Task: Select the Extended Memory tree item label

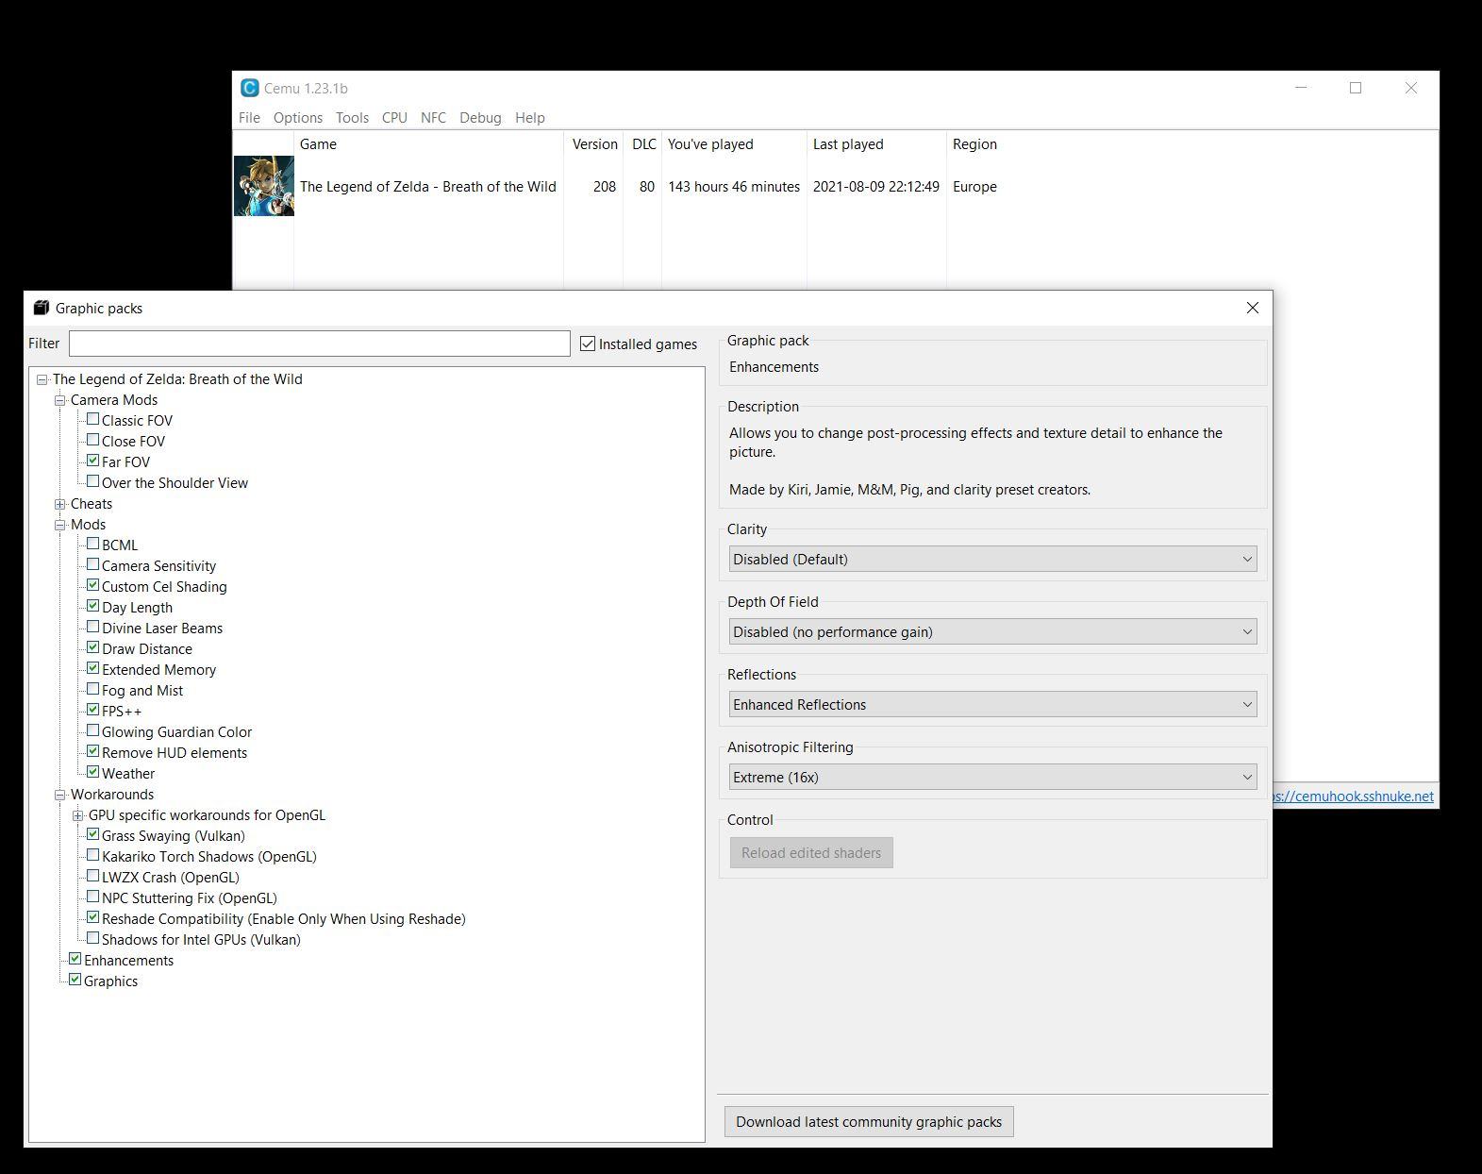Action: click(x=159, y=670)
